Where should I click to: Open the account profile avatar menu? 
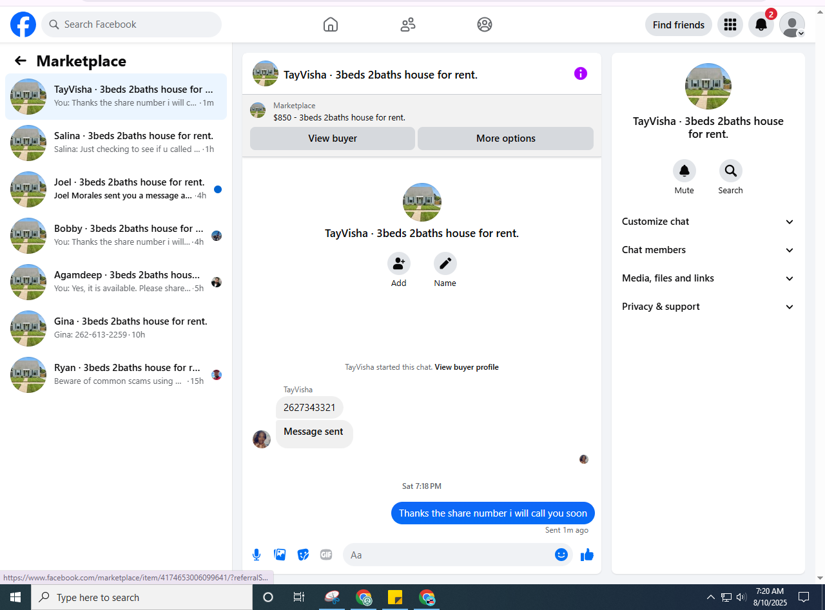pos(792,24)
